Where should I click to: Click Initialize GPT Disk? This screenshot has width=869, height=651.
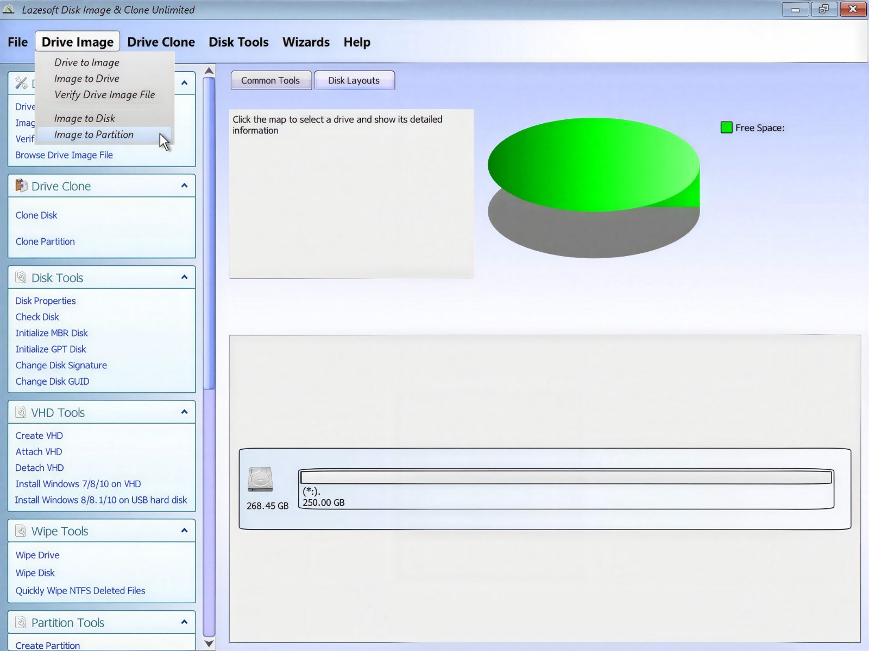tap(51, 349)
